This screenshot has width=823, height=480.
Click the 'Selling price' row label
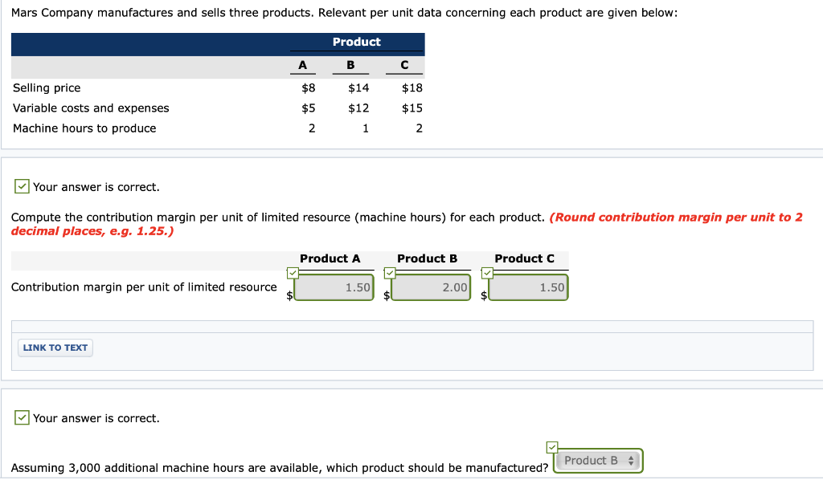[47, 87]
